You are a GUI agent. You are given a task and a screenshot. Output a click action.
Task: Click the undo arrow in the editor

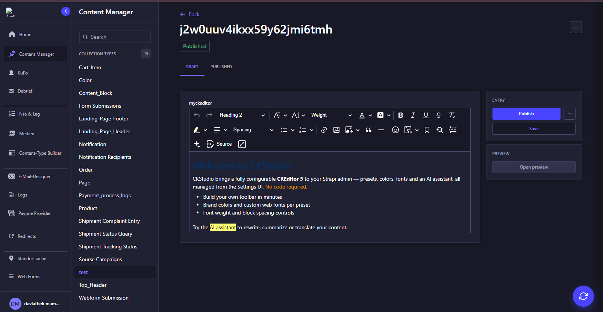coord(197,115)
